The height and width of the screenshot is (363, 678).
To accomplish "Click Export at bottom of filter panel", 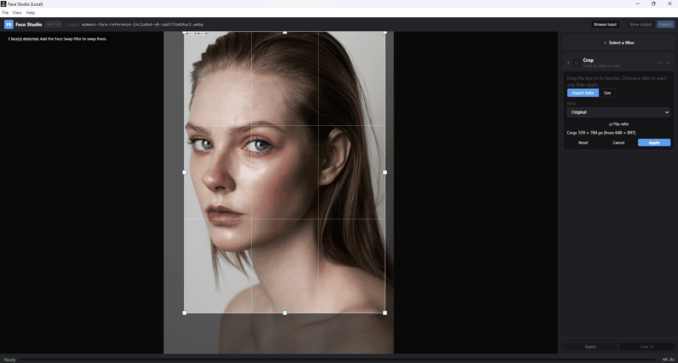I will pos(590,347).
